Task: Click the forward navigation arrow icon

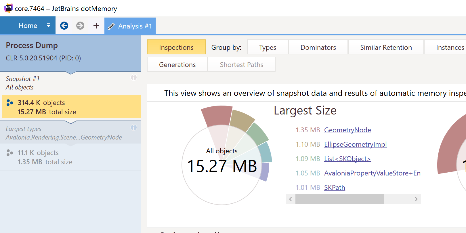Action: coord(80,26)
